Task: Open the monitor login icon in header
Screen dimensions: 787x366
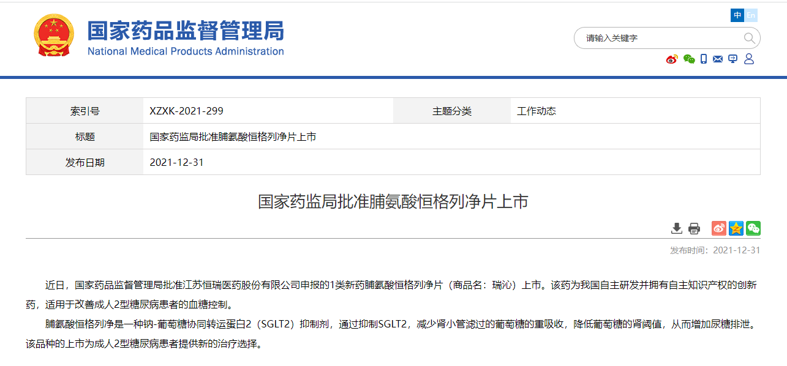Action: (x=732, y=59)
